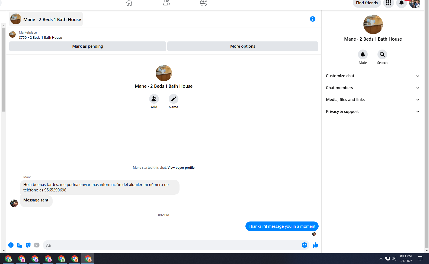Click the left chat scrollbar down arrow
429x264 pixels.
[4, 251]
